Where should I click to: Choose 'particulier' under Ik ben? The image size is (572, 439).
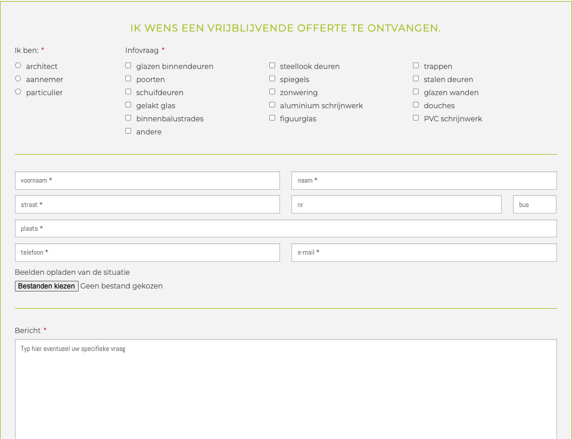click(x=18, y=92)
